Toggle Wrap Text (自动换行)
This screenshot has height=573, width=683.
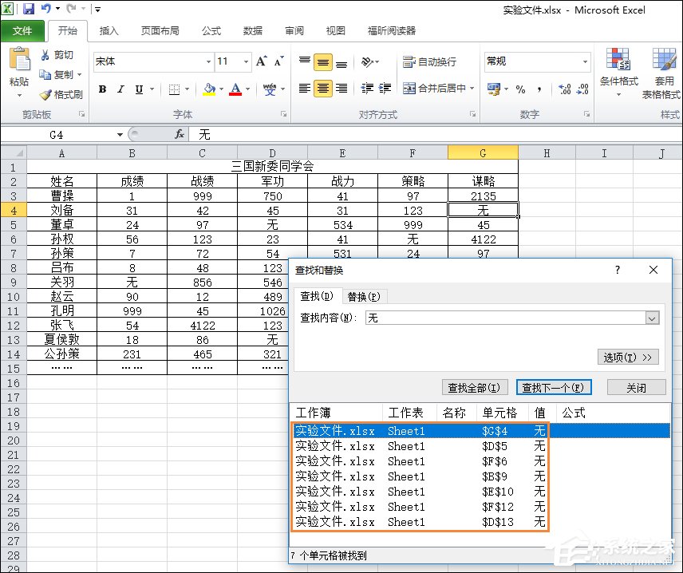click(x=433, y=61)
